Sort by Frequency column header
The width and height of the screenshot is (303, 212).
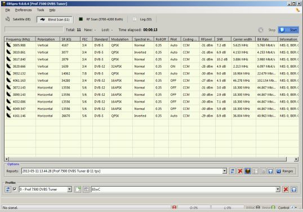[x=20, y=39]
